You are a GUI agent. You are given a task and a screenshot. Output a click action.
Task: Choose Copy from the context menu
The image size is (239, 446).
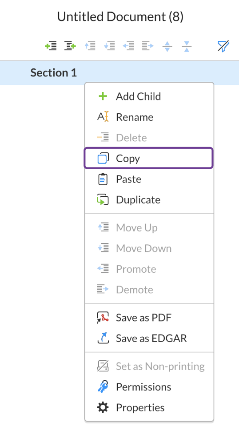(x=148, y=158)
